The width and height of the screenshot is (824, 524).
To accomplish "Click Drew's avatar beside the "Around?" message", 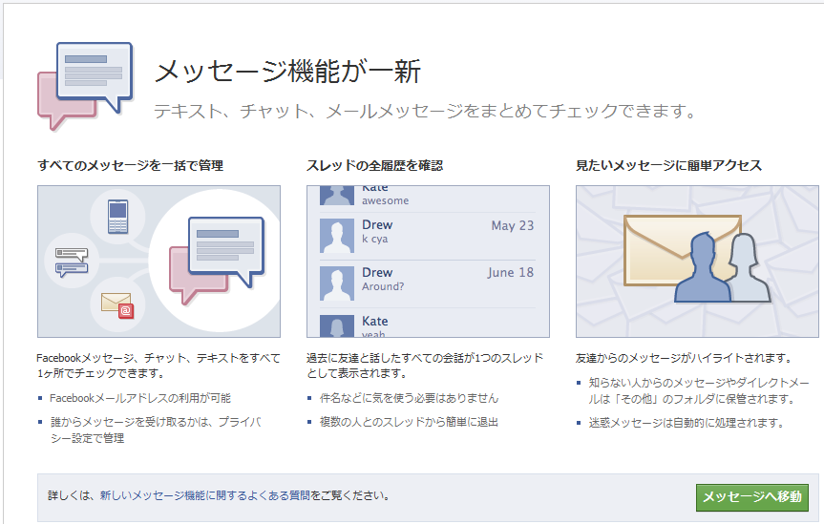I will [338, 283].
